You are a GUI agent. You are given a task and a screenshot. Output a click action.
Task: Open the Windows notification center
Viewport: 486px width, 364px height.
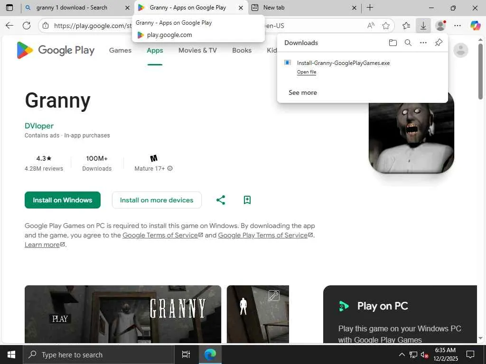pos(470,355)
